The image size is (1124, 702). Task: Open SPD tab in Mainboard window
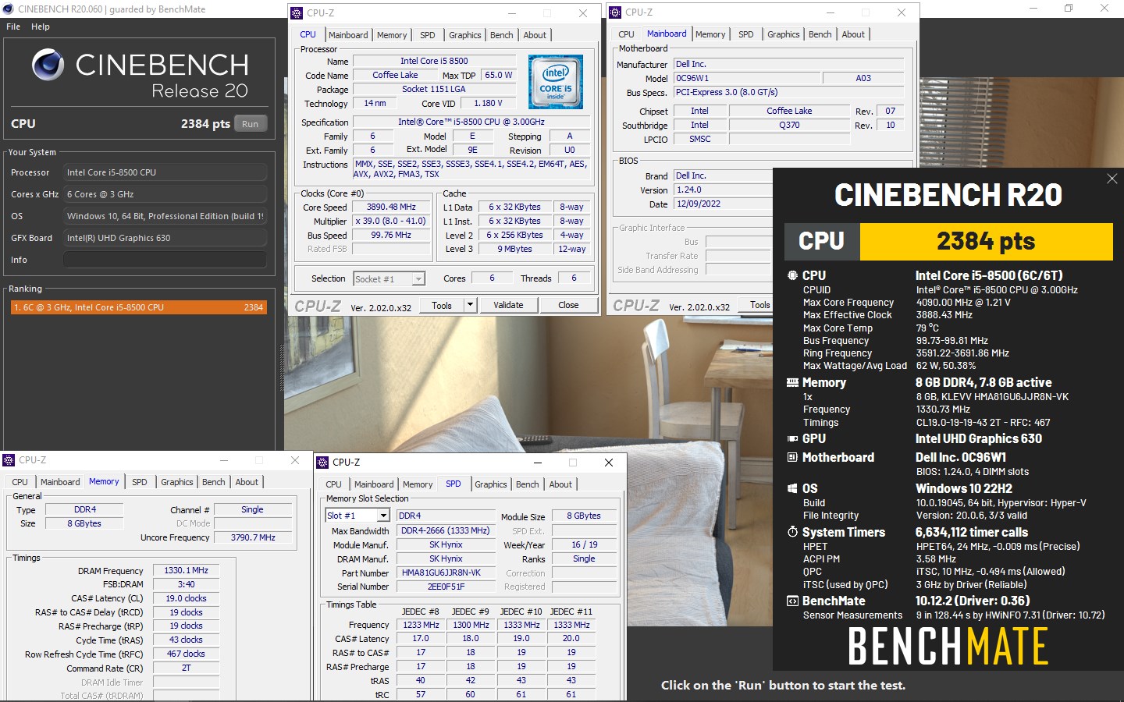[x=746, y=34]
